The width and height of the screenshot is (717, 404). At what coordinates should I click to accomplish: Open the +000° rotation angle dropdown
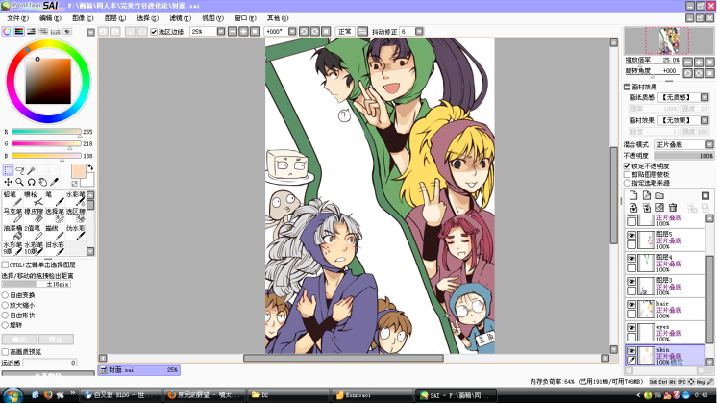292,31
